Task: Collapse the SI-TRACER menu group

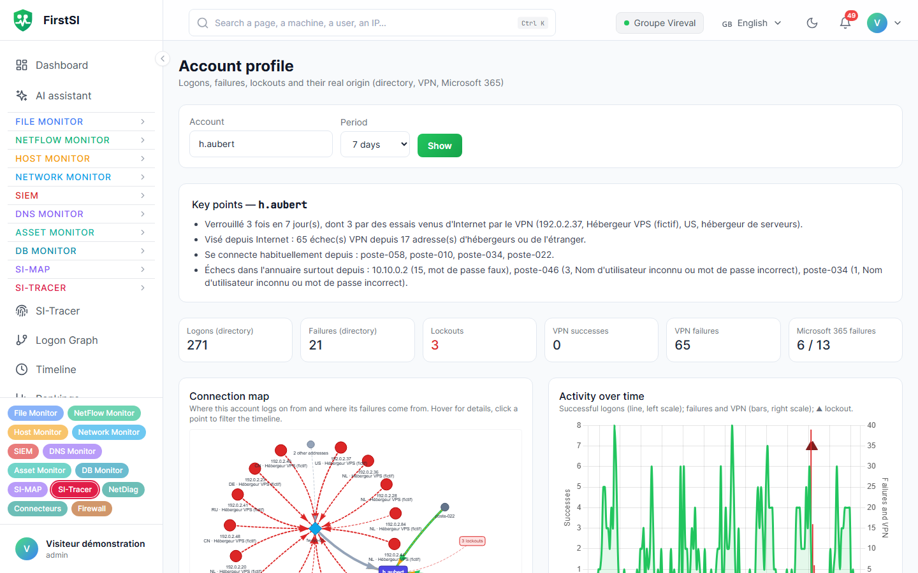Action: coord(81,288)
